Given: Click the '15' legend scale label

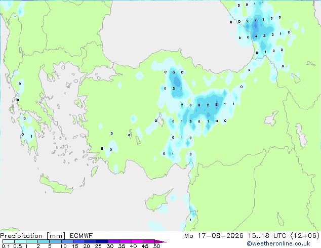Looking at the screenshot, I should pos(75,246).
